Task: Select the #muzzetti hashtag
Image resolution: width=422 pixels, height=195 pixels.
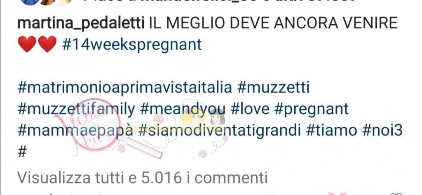Action: pyautogui.click(x=274, y=88)
